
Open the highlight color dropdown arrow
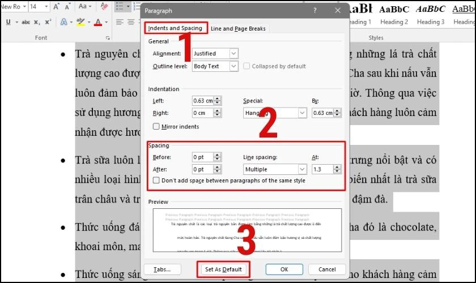89,22
